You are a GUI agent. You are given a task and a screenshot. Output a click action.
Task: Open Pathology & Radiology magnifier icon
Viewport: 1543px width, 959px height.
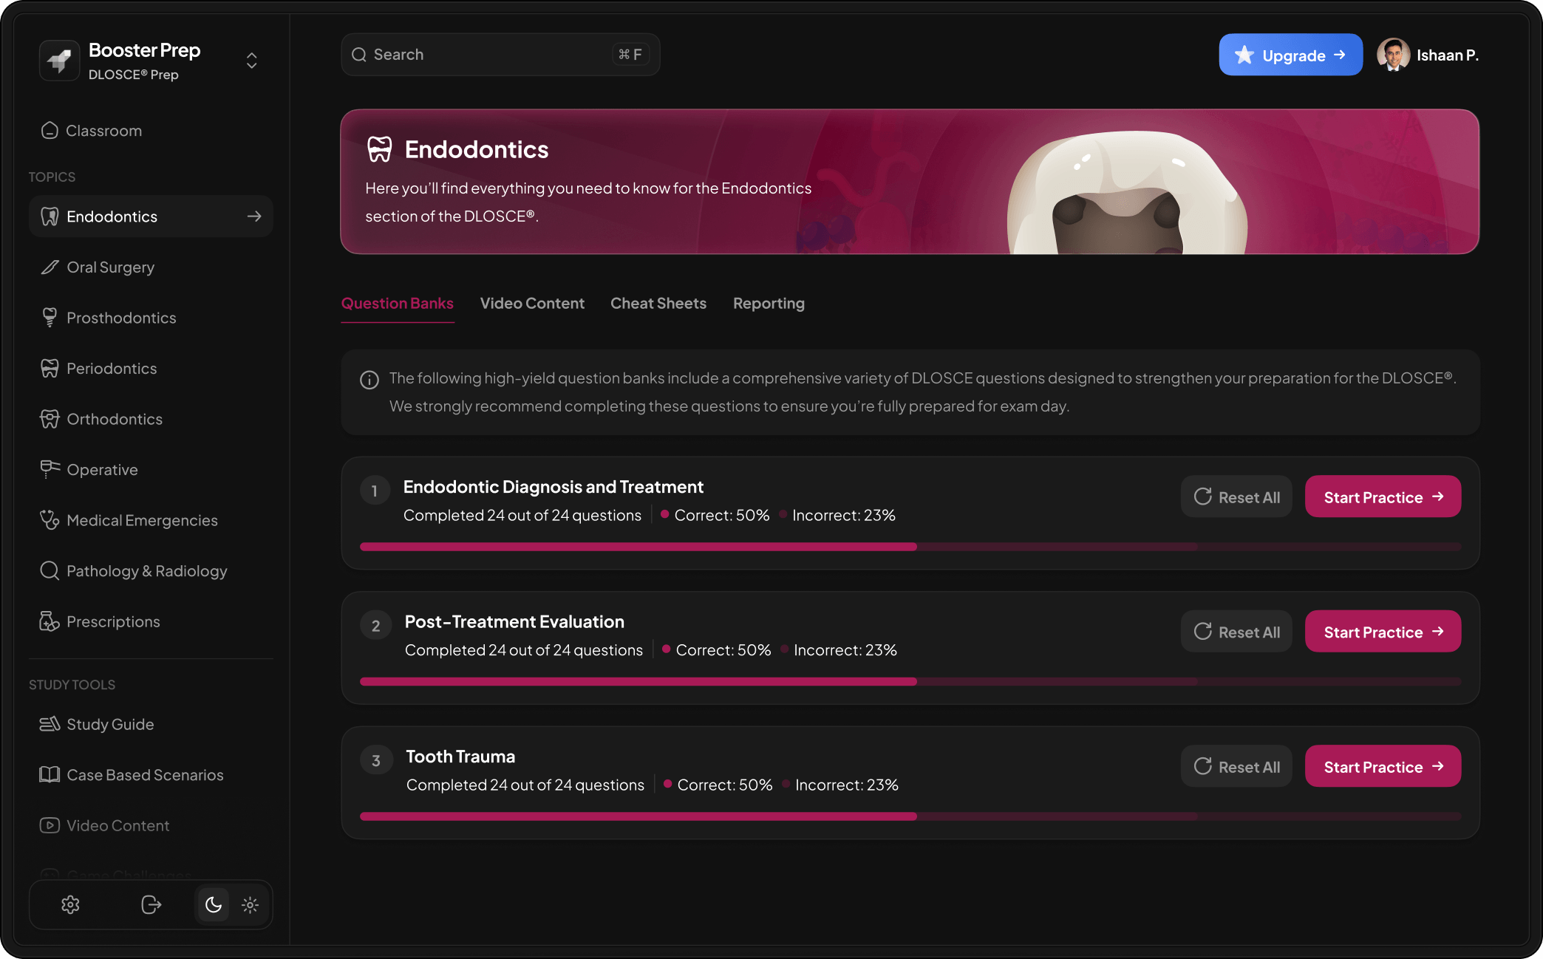point(50,571)
